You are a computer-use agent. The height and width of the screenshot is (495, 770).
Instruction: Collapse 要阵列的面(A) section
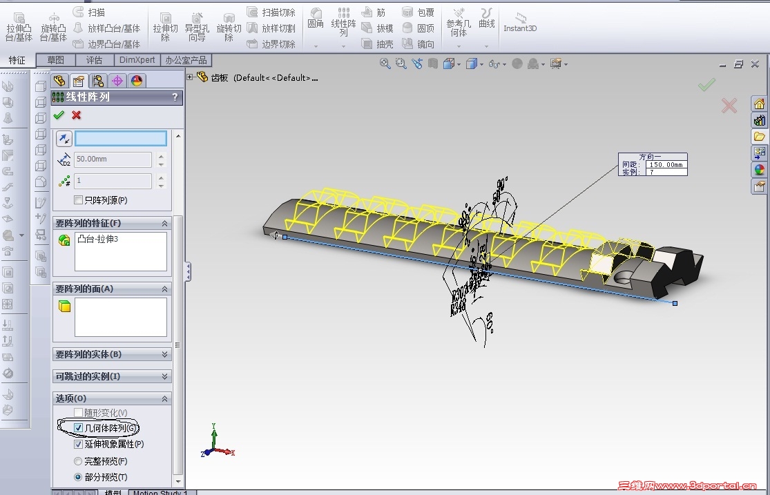coord(164,289)
